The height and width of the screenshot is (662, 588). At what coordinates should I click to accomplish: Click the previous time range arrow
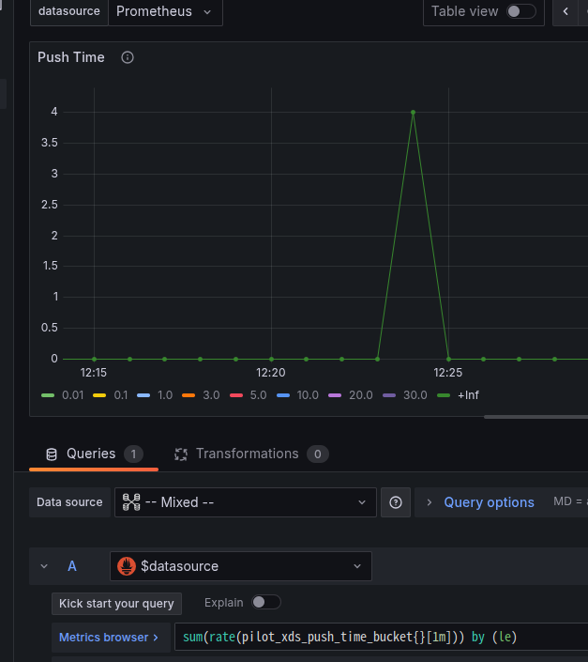[565, 12]
